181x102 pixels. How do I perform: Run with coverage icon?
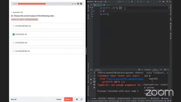click(x=132, y=2)
